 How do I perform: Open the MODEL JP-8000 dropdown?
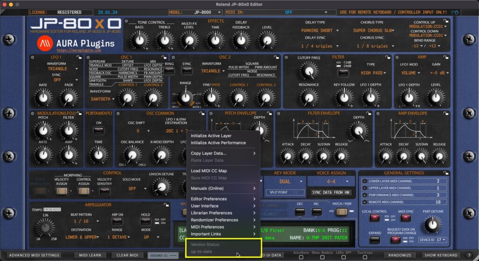coord(195,12)
